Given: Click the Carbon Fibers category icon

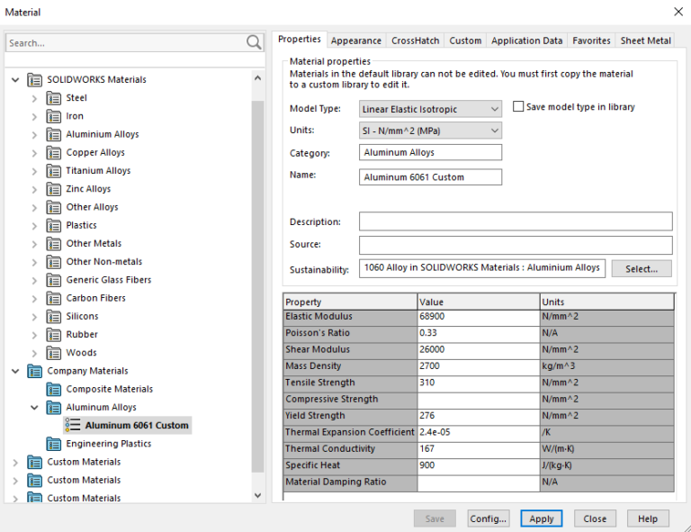Looking at the screenshot, I should tap(54, 298).
